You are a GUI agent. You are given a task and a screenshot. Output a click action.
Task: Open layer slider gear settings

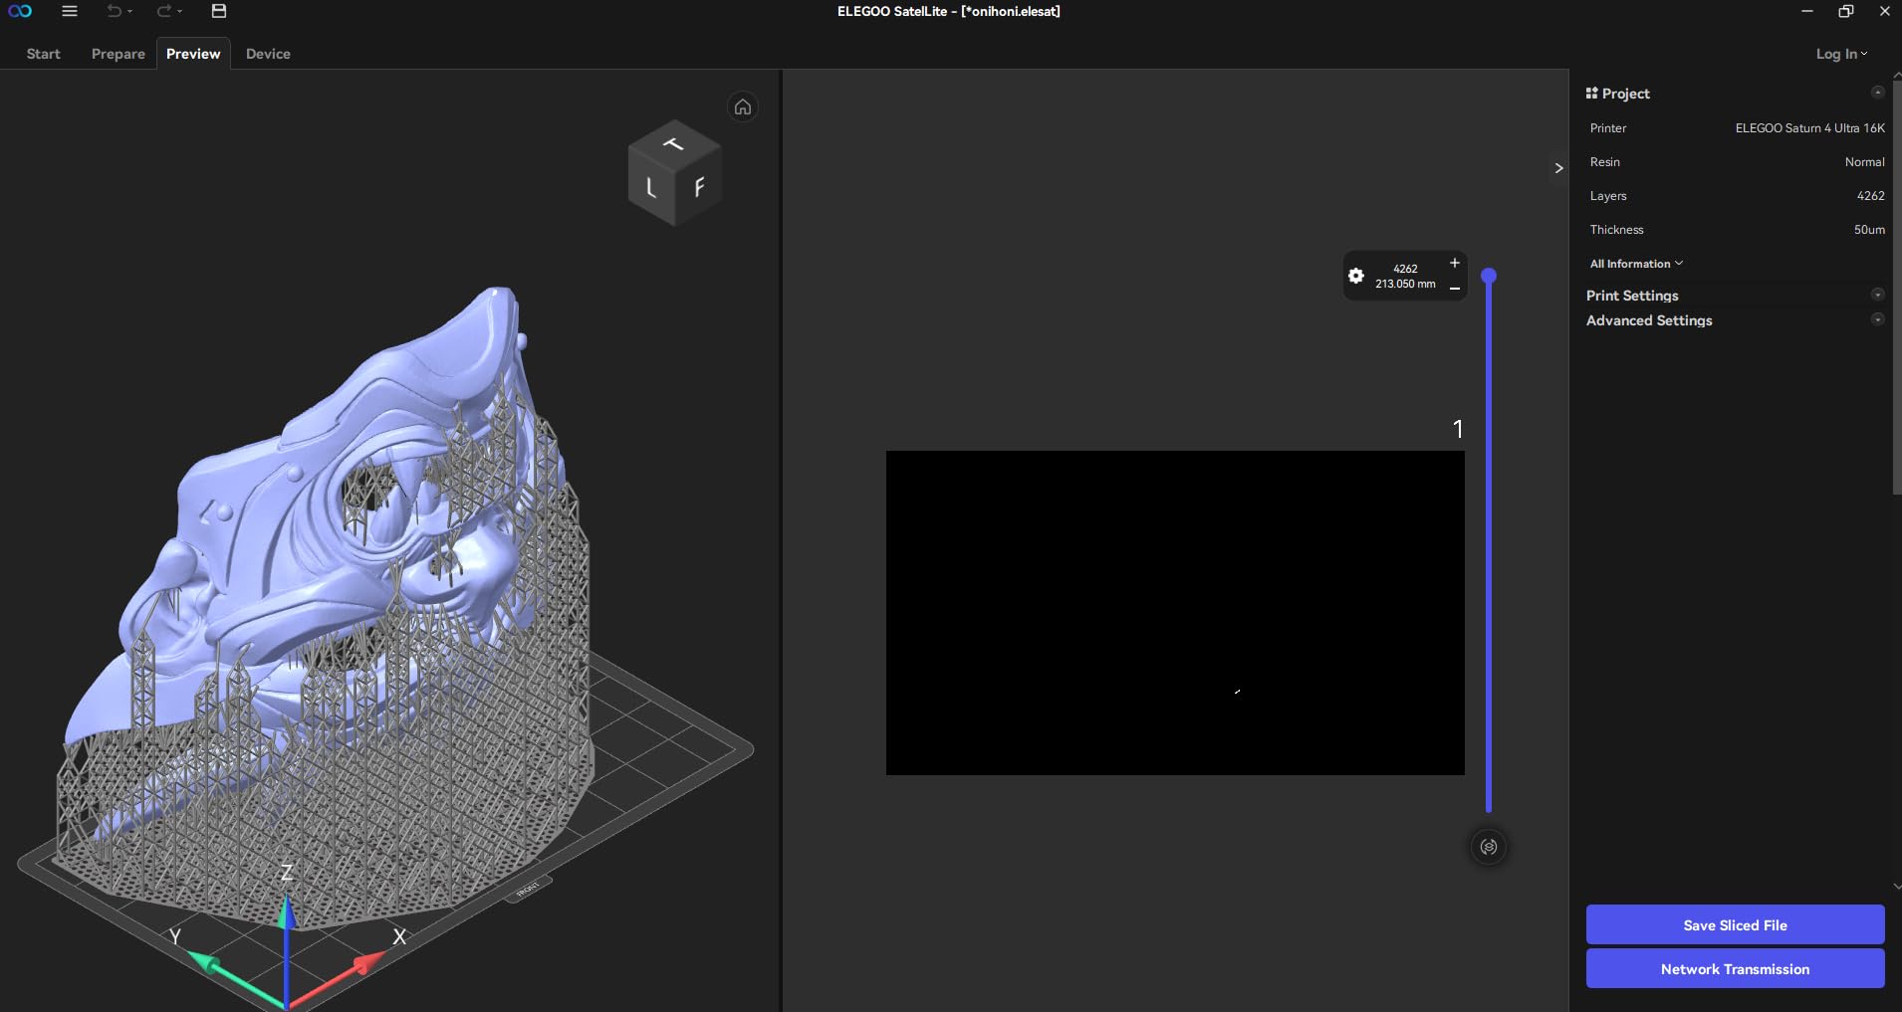tap(1355, 276)
